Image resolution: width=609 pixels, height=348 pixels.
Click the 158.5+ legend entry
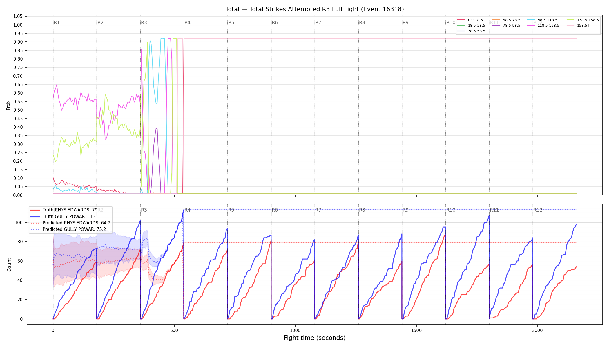[578, 26]
